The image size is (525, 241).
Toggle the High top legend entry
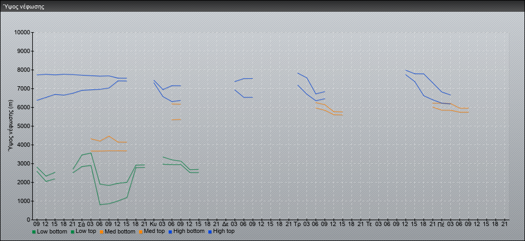(x=221, y=231)
